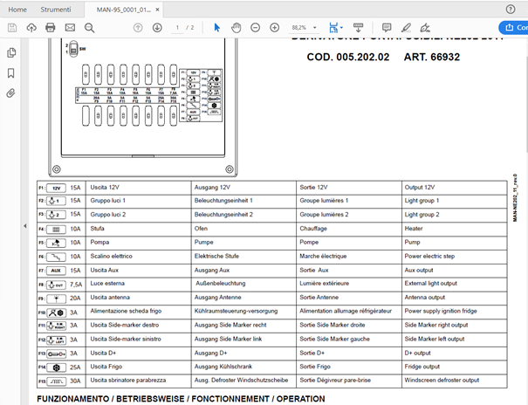This screenshot has height=405, width=528.
Task: Click the page number input field
Action: click(x=179, y=28)
